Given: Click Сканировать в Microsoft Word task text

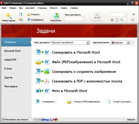Looking at the screenshot, I should [x=76, y=52].
